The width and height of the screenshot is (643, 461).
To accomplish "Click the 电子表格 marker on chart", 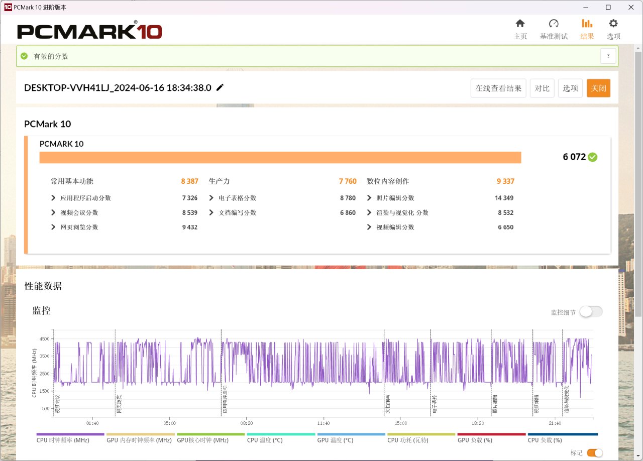I will click(x=434, y=404).
